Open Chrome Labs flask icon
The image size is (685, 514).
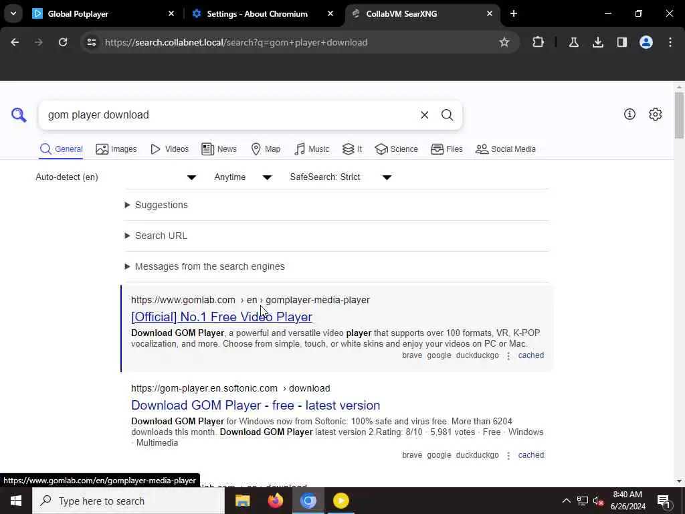point(573,42)
